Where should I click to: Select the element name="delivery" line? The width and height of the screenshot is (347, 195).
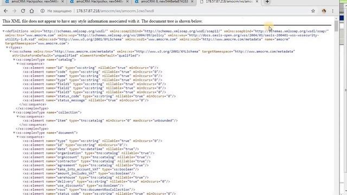click(97, 181)
